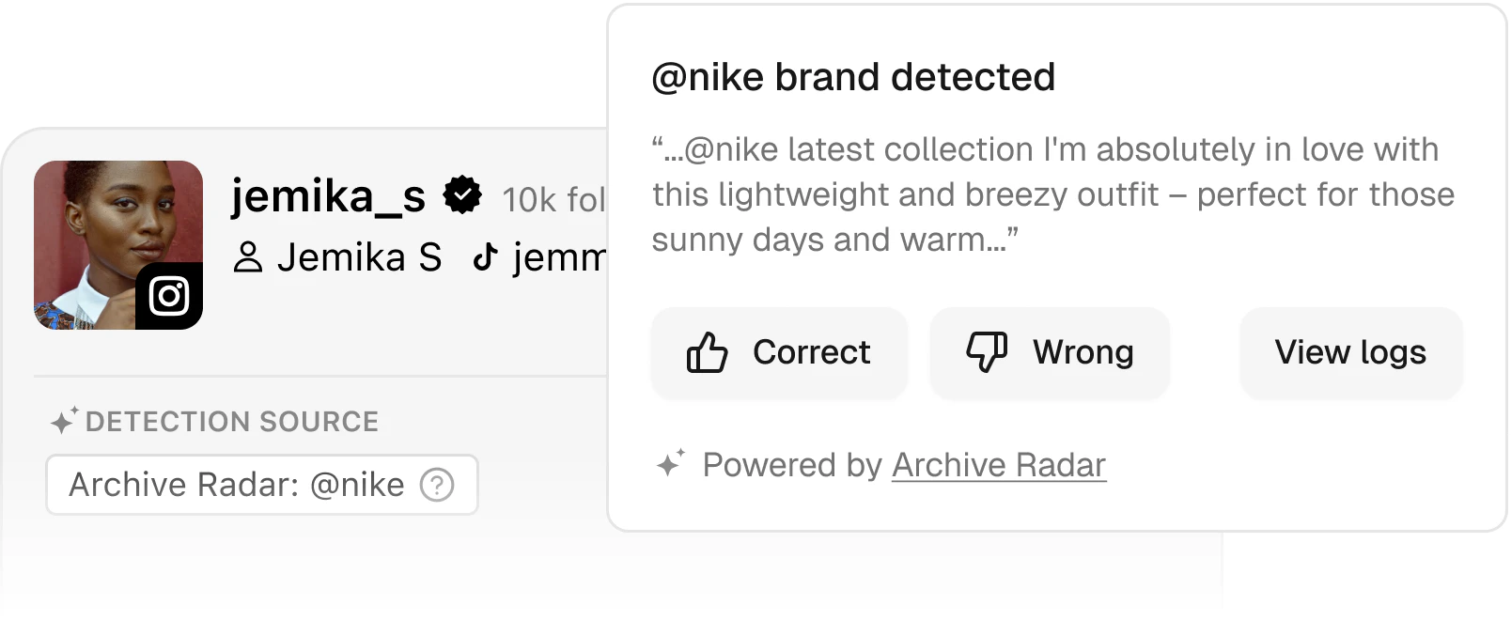The height and width of the screenshot is (620, 1511).
Task: Click the thumbs down icon
Action: click(986, 353)
